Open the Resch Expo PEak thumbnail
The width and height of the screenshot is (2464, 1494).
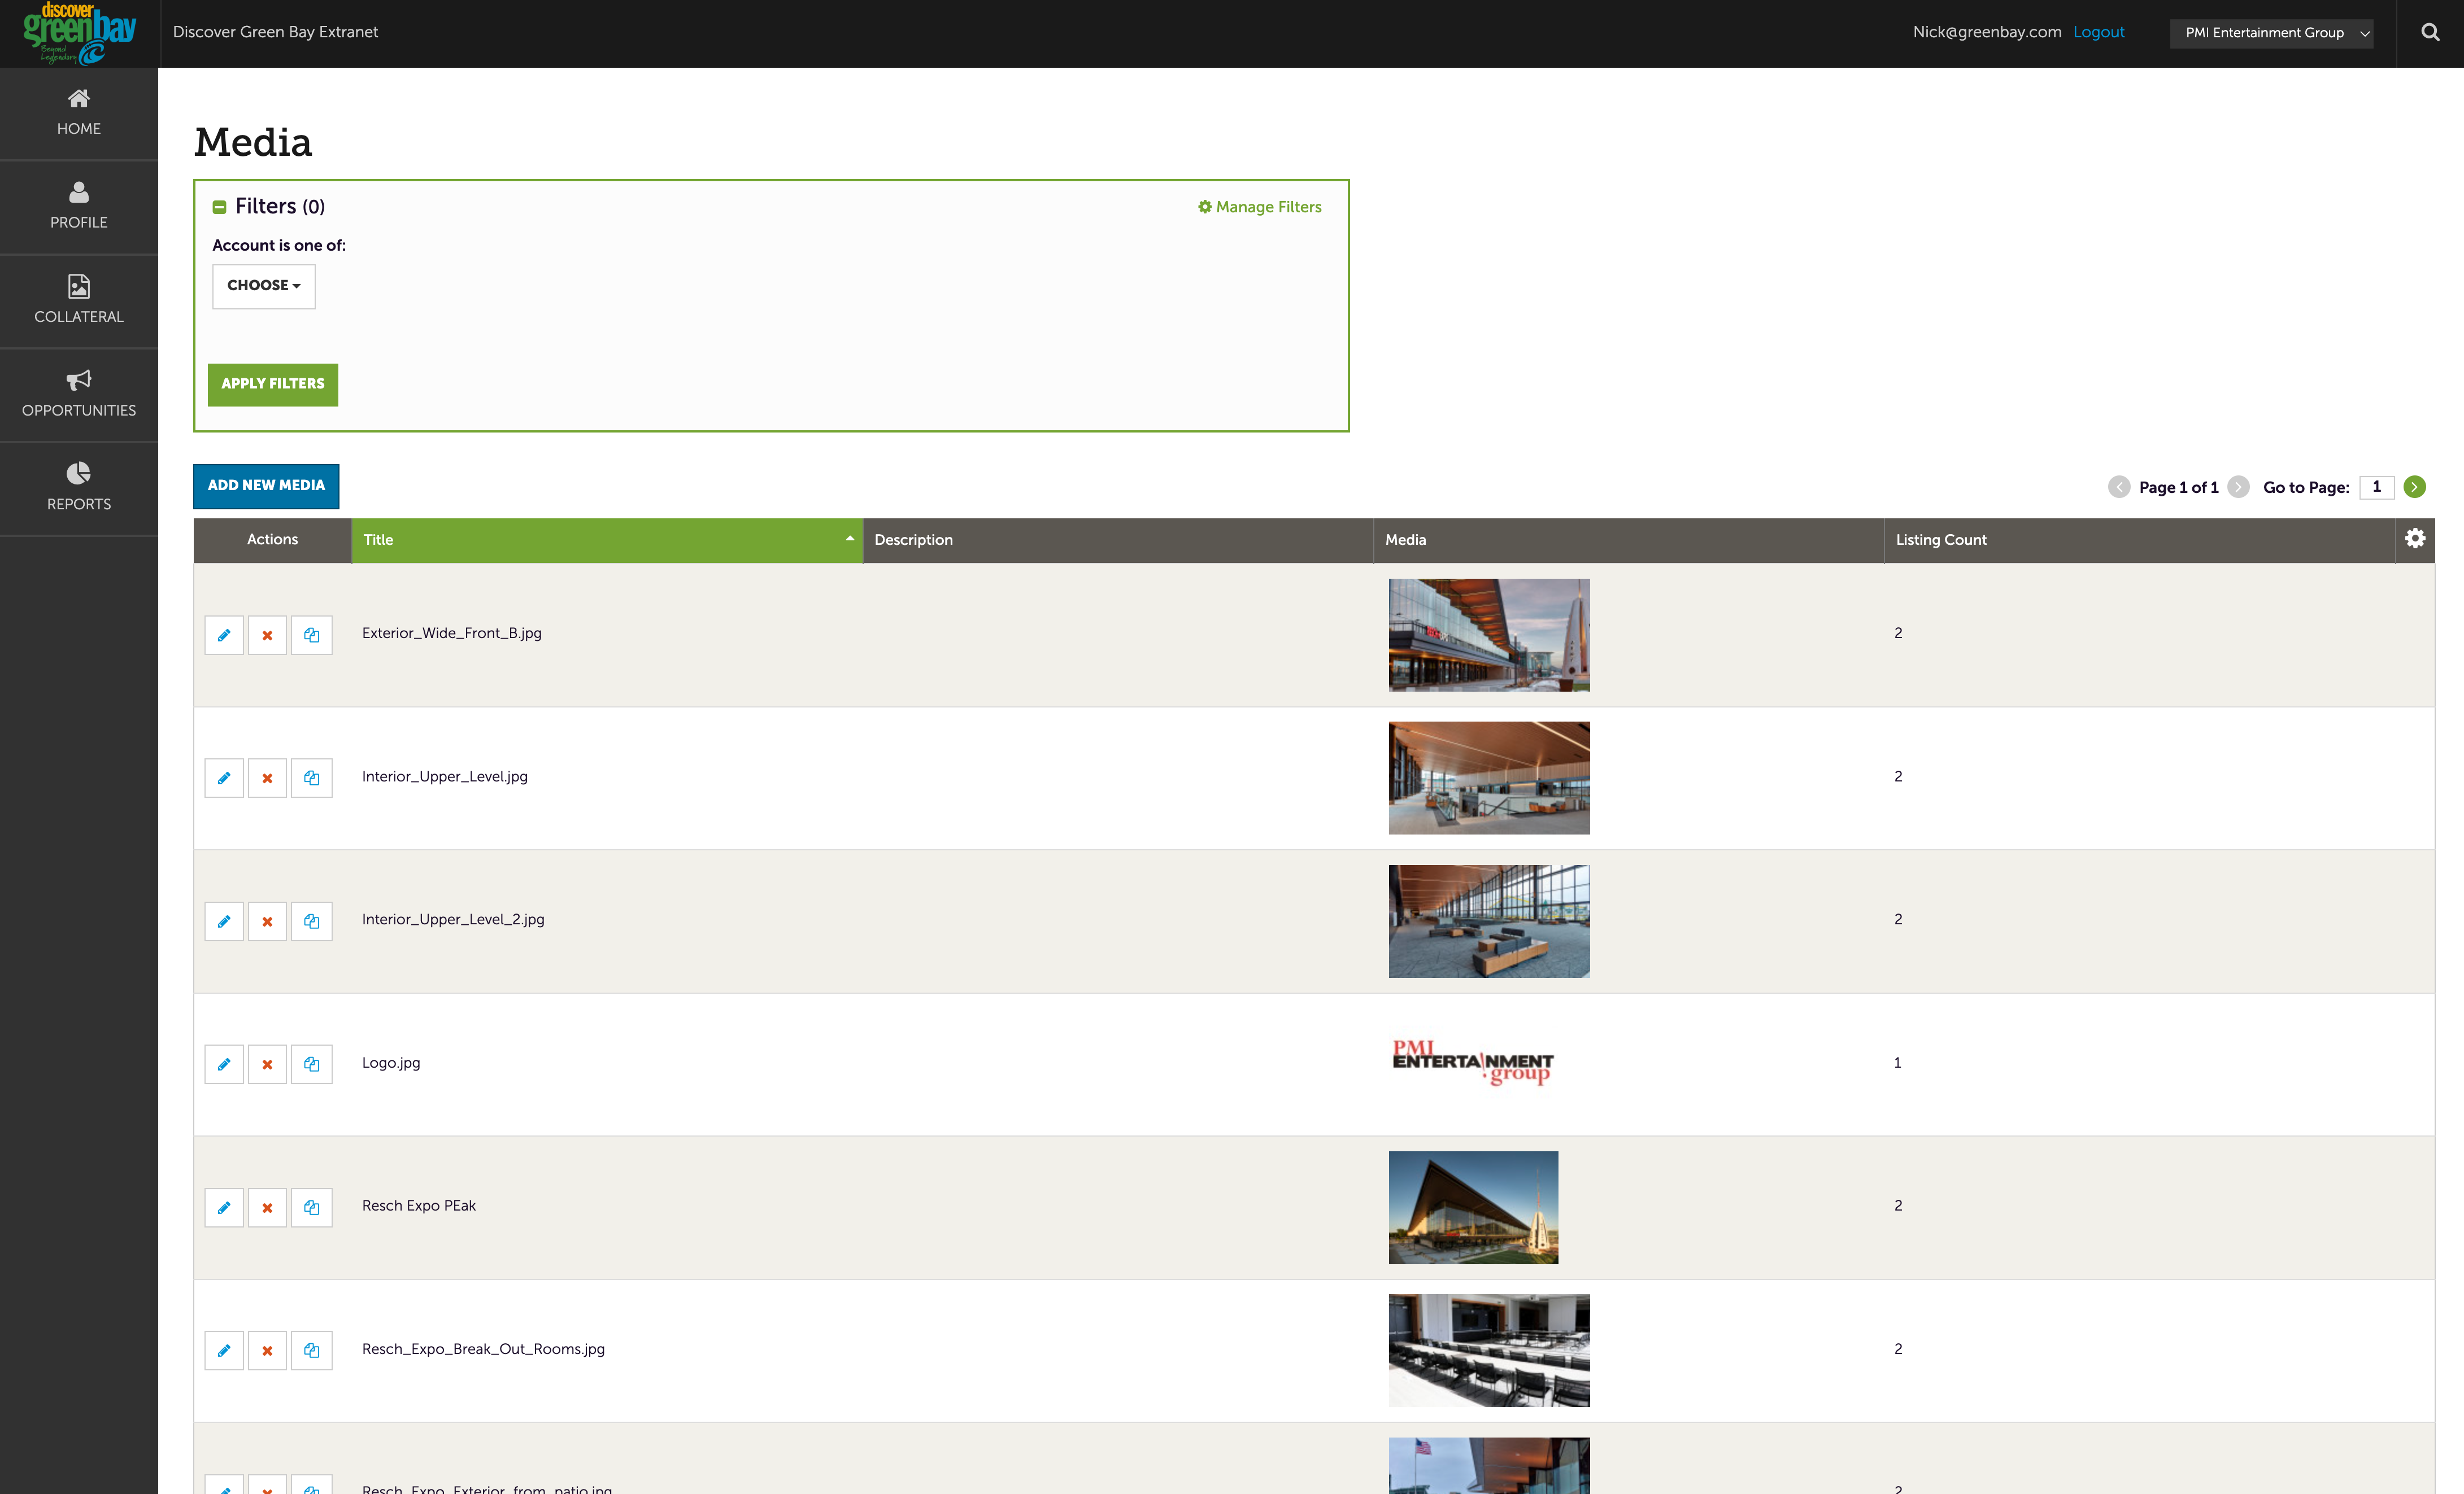tap(1473, 1207)
